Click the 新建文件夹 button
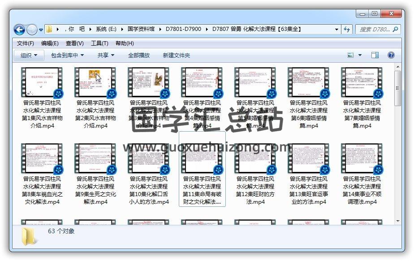 pos(177,55)
